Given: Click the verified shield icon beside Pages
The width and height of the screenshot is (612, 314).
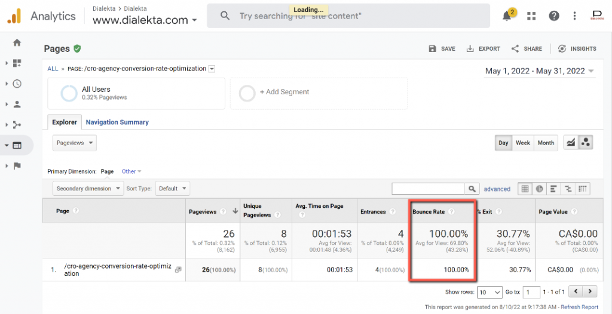Looking at the screenshot, I should 77,49.
